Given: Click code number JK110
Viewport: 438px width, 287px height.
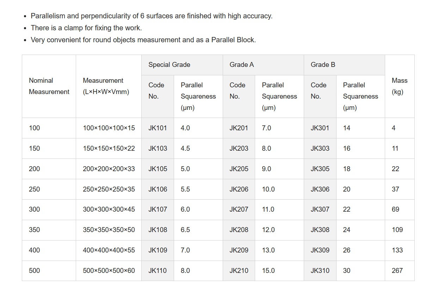Looking at the screenshot, I should coord(158,271).
